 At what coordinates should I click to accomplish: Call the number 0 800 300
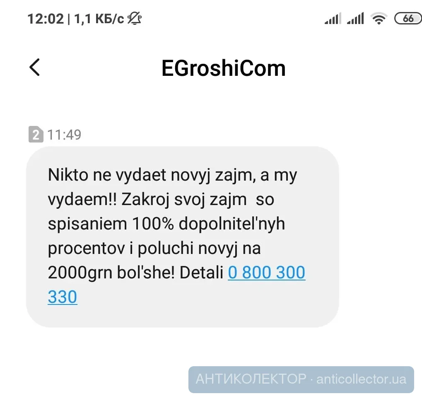pyautogui.click(x=266, y=272)
